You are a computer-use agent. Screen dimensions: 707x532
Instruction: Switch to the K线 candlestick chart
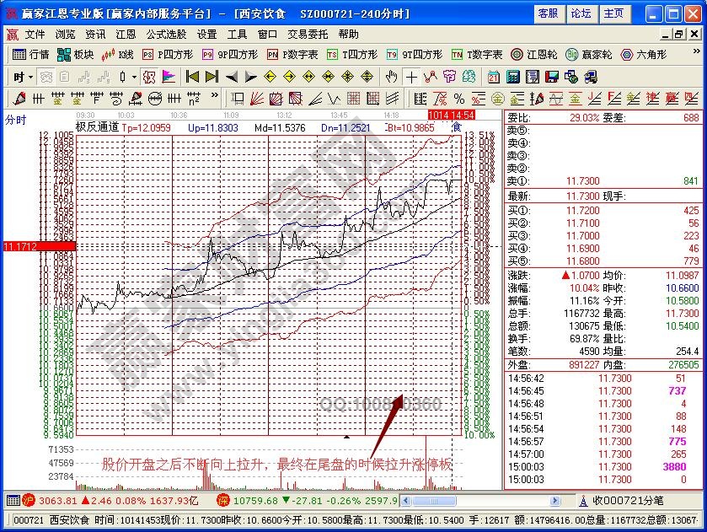[x=118, y=54]
